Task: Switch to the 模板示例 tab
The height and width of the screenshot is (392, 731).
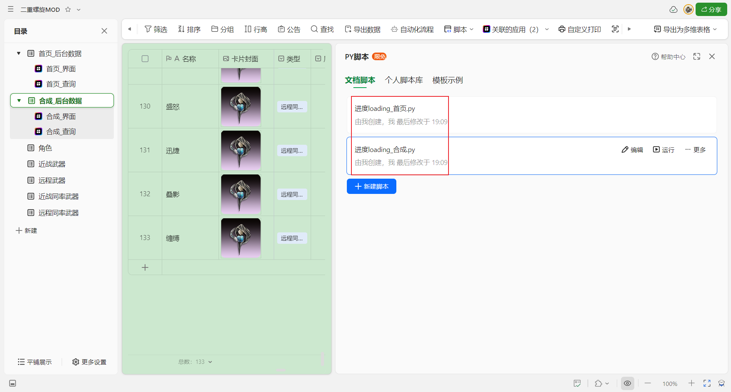Action: tap(447, 80)
